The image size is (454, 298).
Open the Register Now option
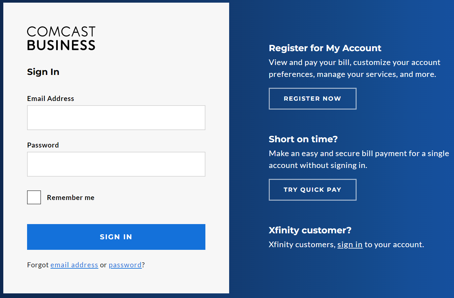(x=312, y=98)
